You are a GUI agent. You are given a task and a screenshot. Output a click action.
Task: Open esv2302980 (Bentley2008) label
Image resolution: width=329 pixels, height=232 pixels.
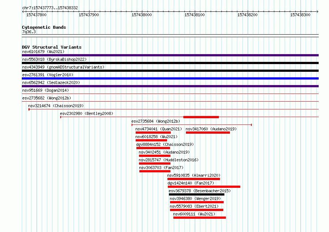coord(87,113)
